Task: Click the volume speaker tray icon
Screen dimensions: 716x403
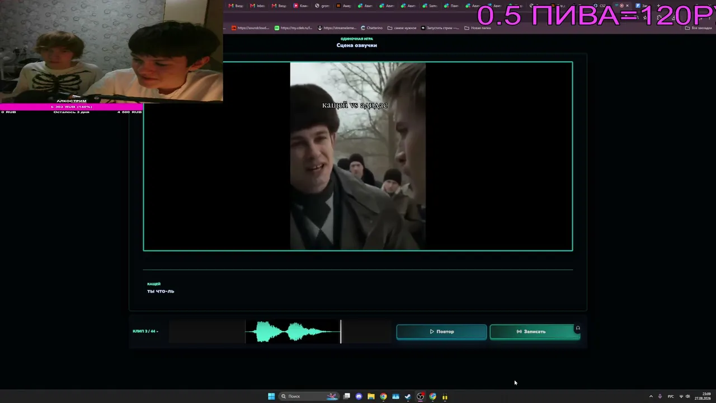Action: coord(687,396)
